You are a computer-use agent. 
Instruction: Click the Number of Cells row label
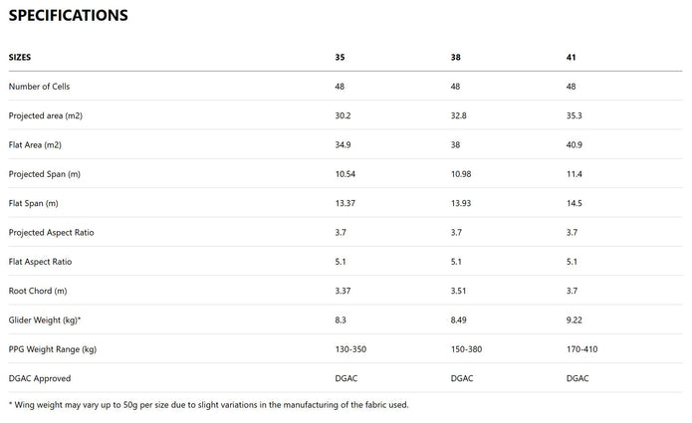pos(42,87)
